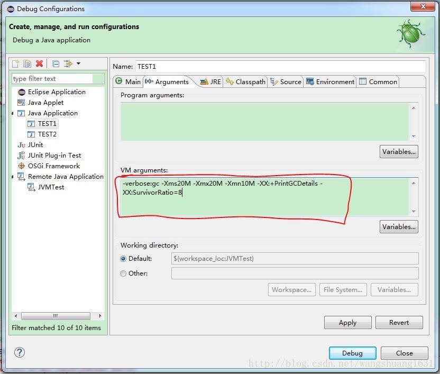Click the Filter launch configurations icon
Image resolution: width=440 pixels, height=374 pixels.
[68, 63]
